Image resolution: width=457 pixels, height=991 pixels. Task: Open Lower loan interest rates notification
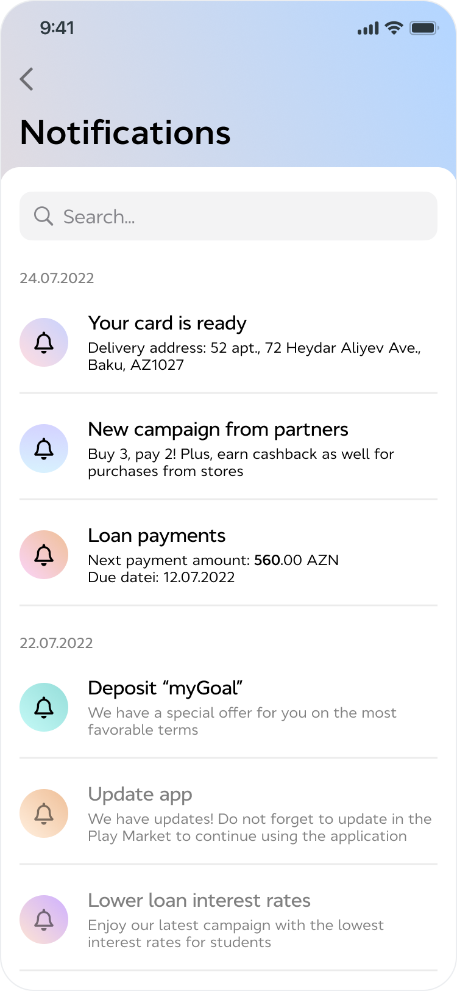tap(199, 900)
